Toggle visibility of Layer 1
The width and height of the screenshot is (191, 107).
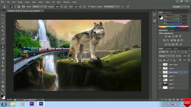[x=160, y=84]
